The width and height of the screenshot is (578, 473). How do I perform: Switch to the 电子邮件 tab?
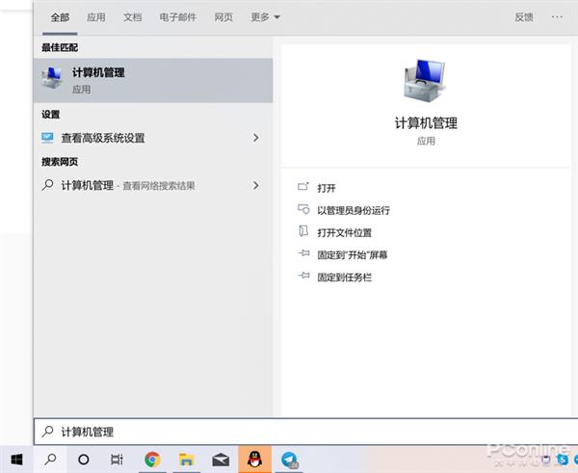177,17
